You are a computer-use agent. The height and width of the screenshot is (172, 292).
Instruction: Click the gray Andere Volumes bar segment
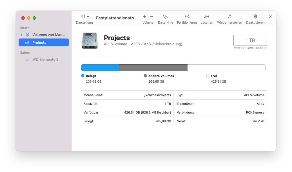[x=153, y=68]
